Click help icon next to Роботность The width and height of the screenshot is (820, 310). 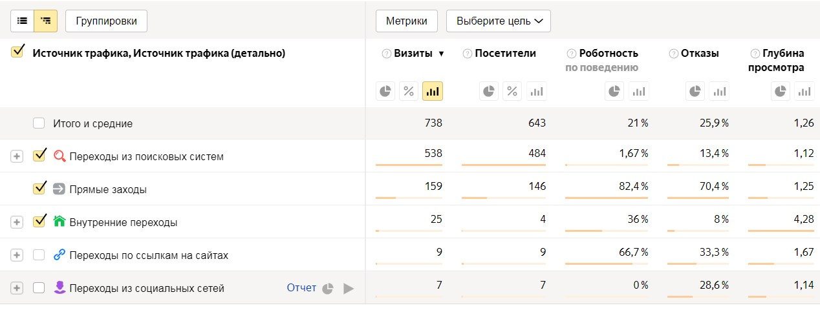[x=571, y=54]
